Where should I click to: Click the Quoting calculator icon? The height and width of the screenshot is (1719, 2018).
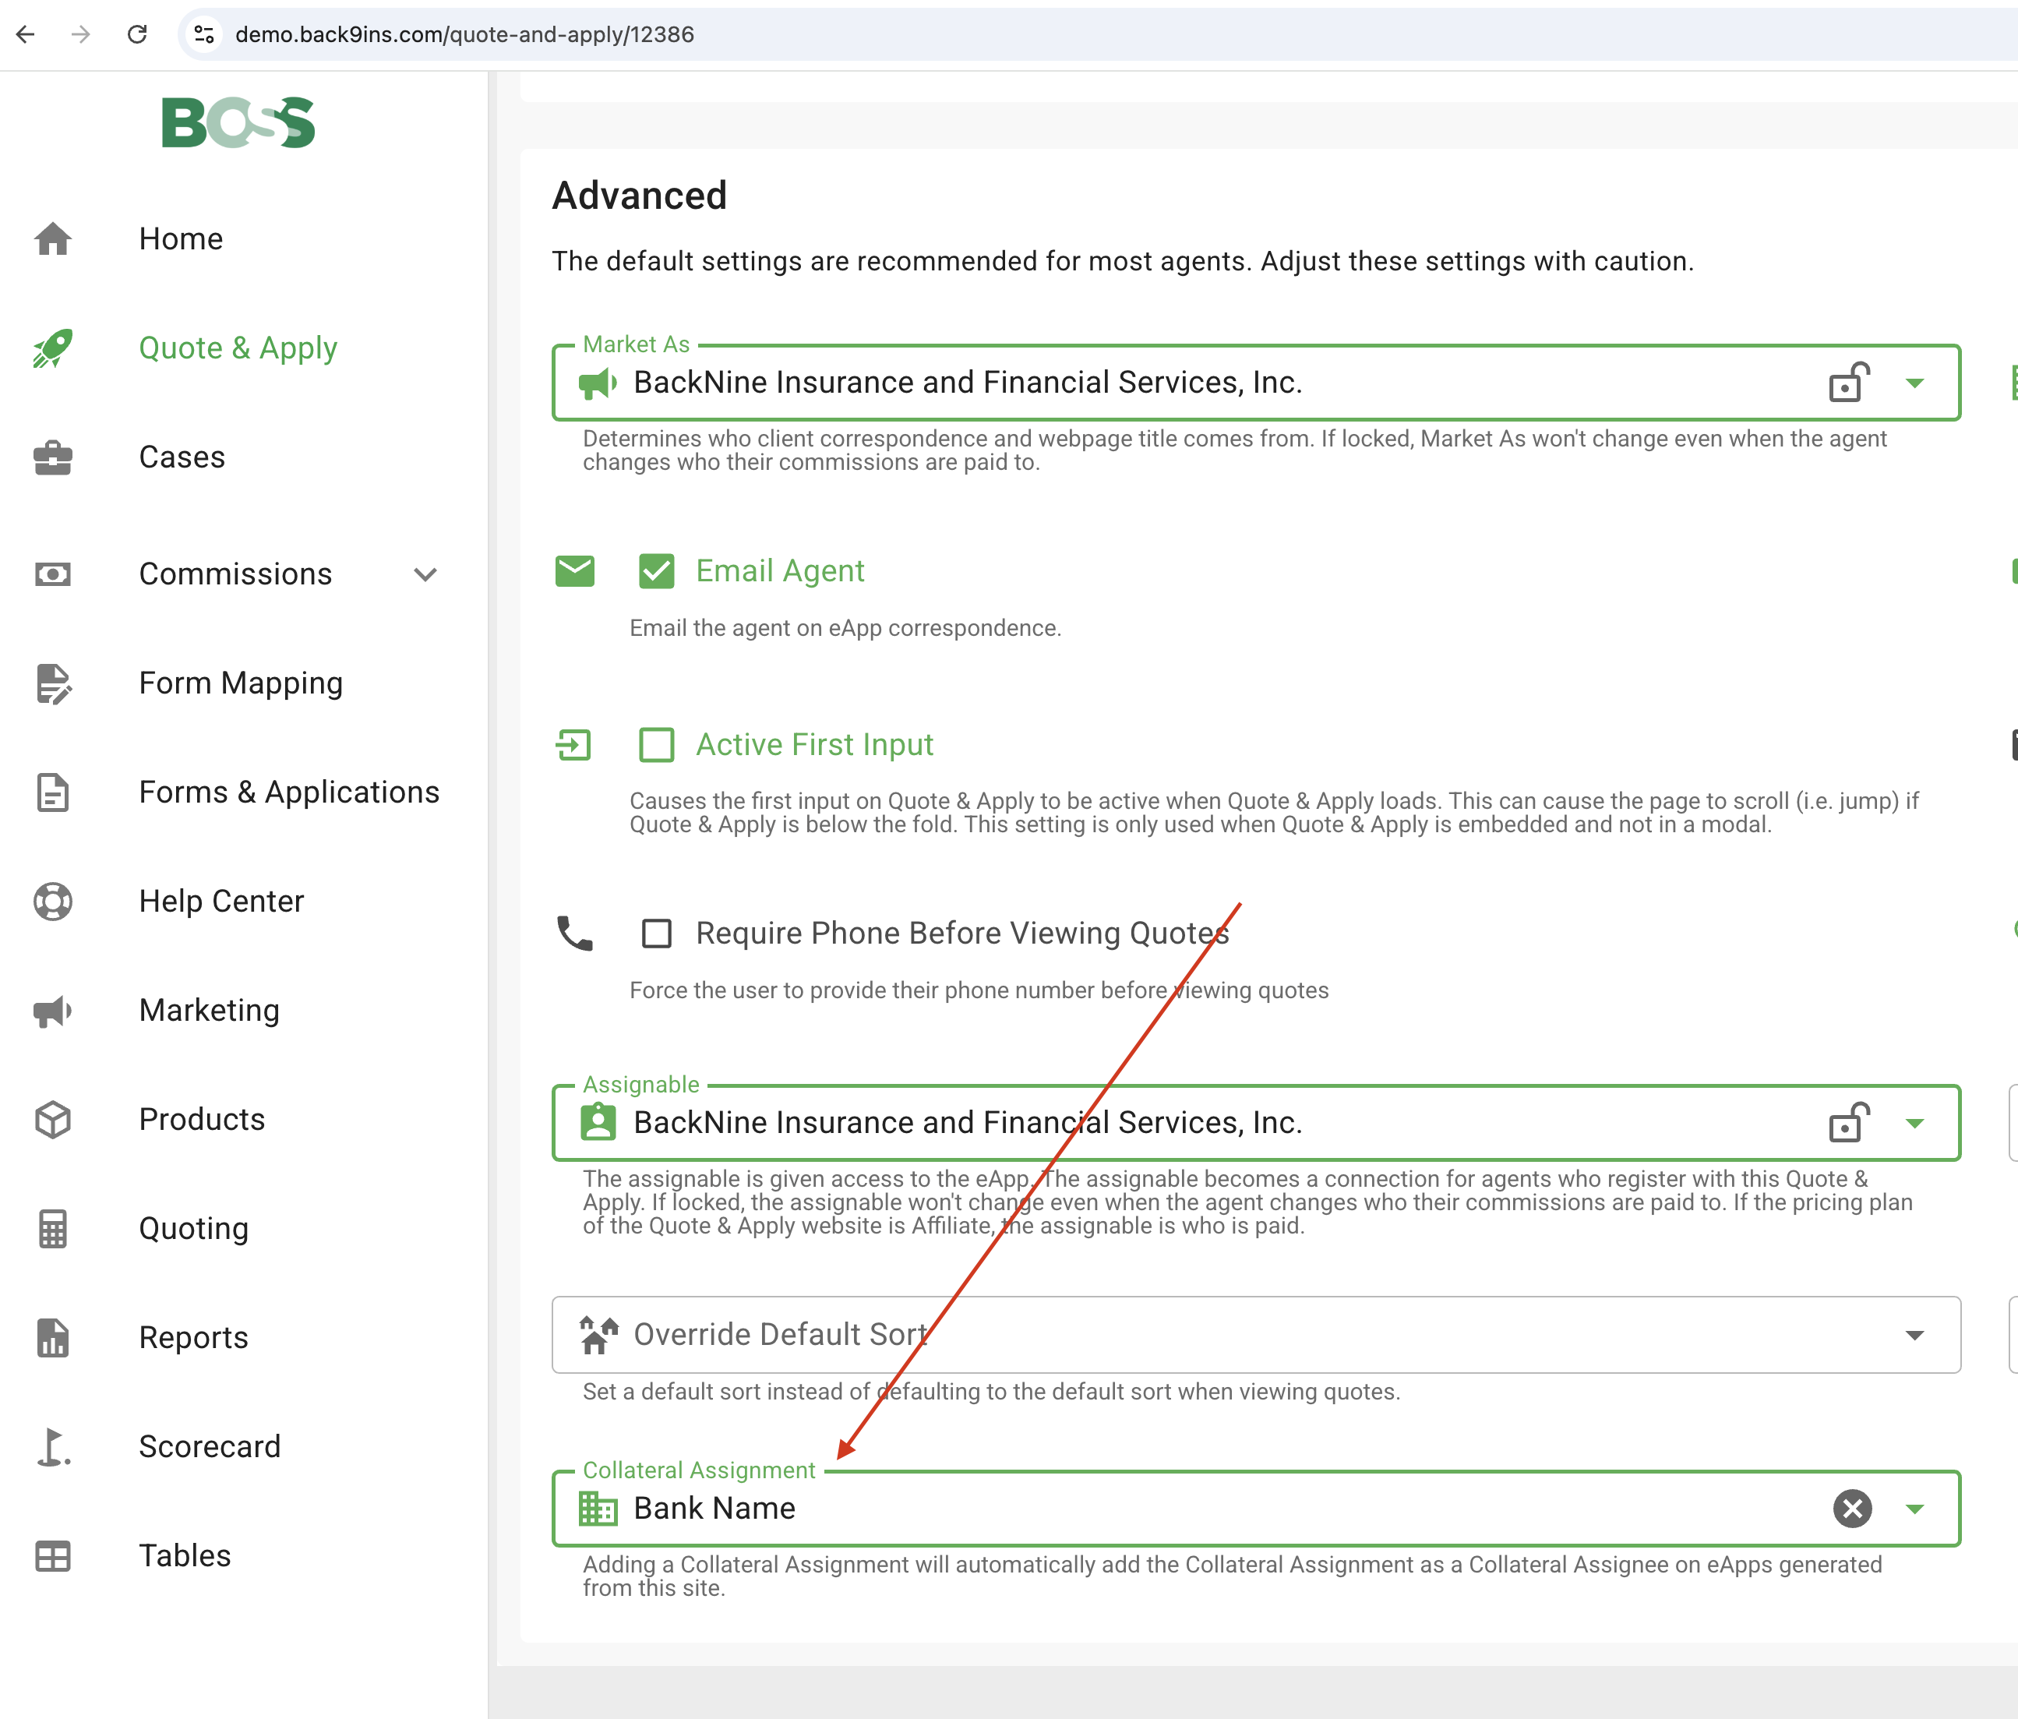(x=53, y=1228)
